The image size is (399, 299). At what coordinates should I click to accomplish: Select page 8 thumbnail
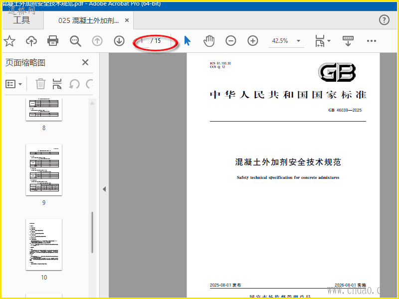pyautogui.click(x=44, y=110)
